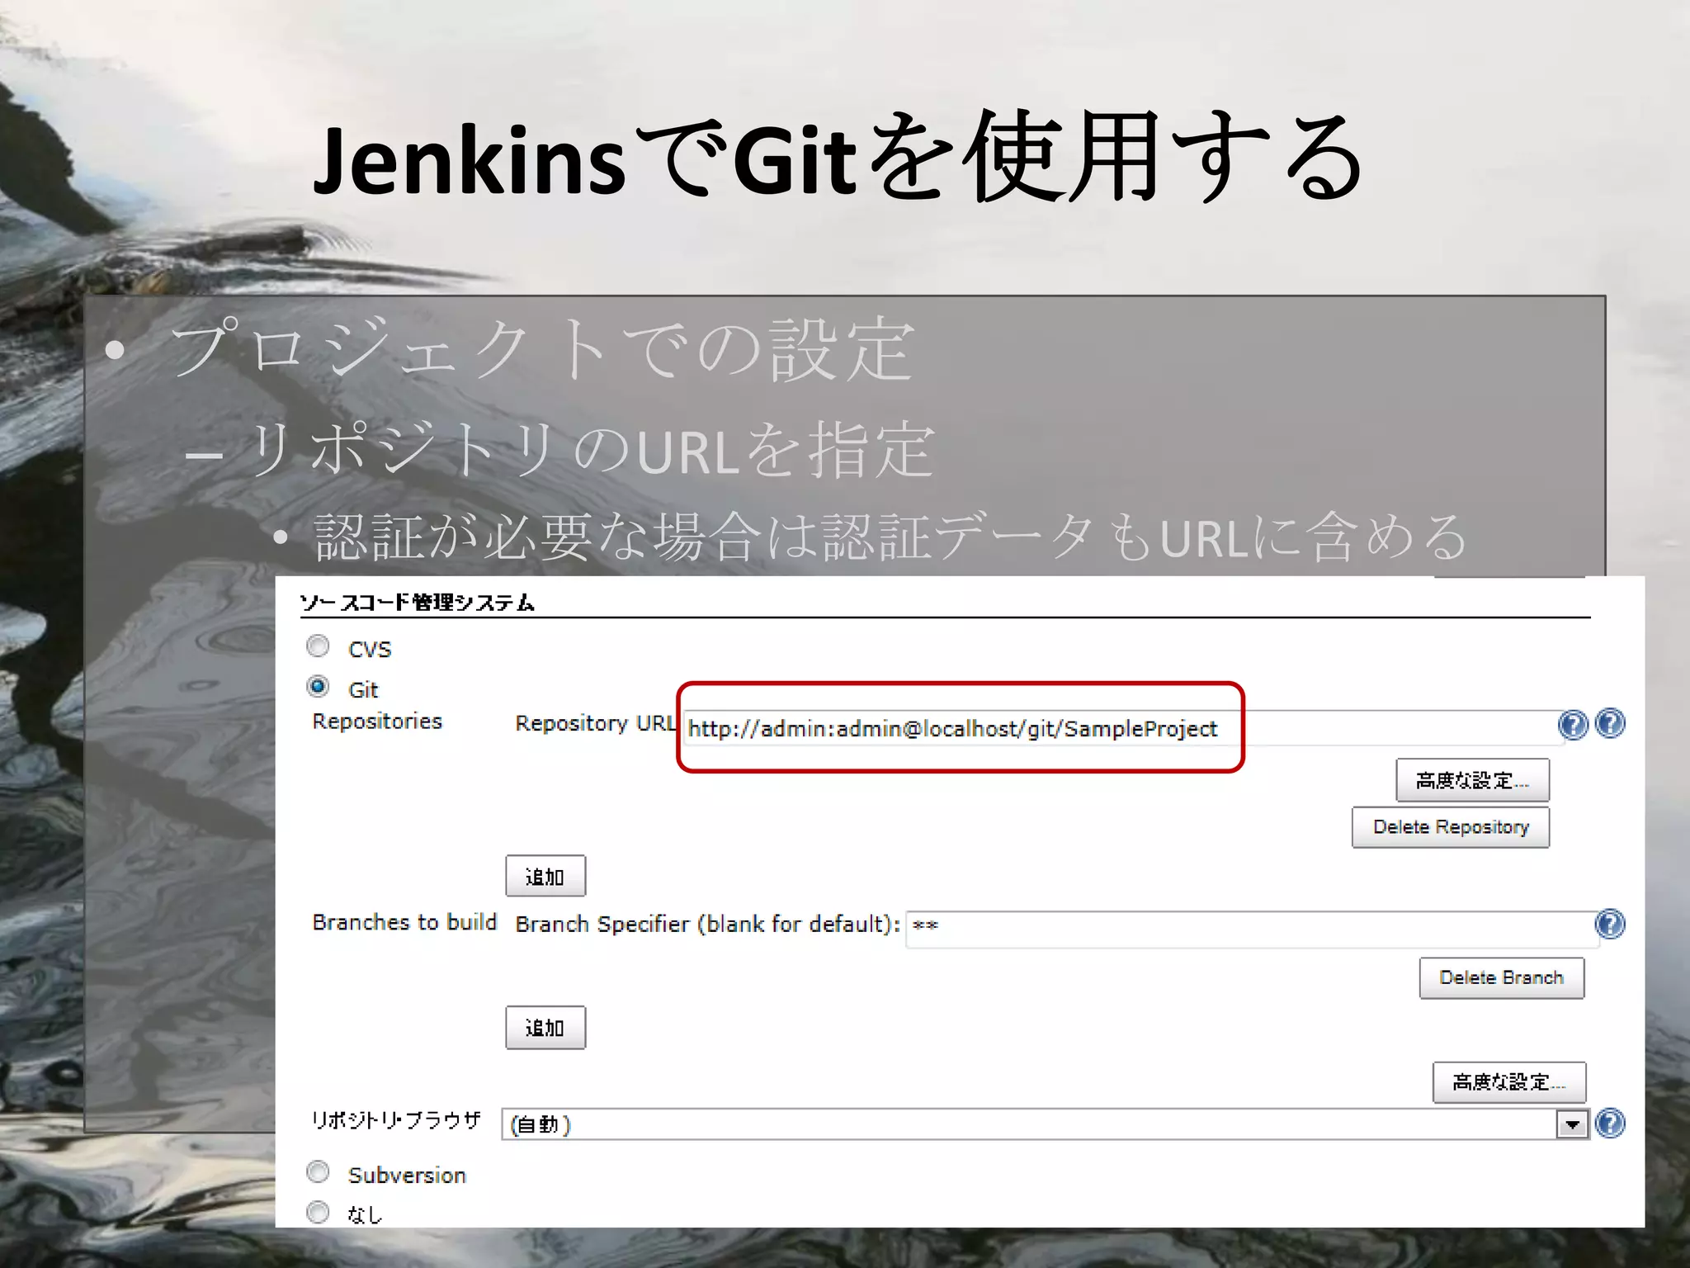Click the help icon beside リポジトリ・ブラウザ
Viewport: 1690px width, 1268px height.
[1610, 1124]
